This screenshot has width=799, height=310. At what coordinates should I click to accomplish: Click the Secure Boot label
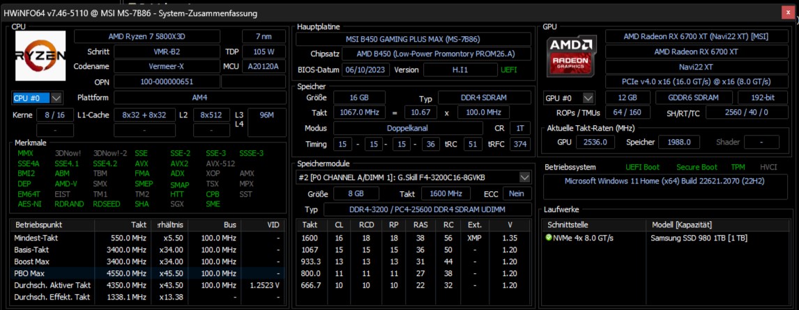tap(697, 168)
